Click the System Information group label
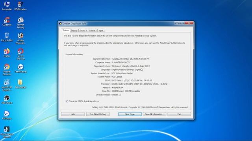 [74, 54]
